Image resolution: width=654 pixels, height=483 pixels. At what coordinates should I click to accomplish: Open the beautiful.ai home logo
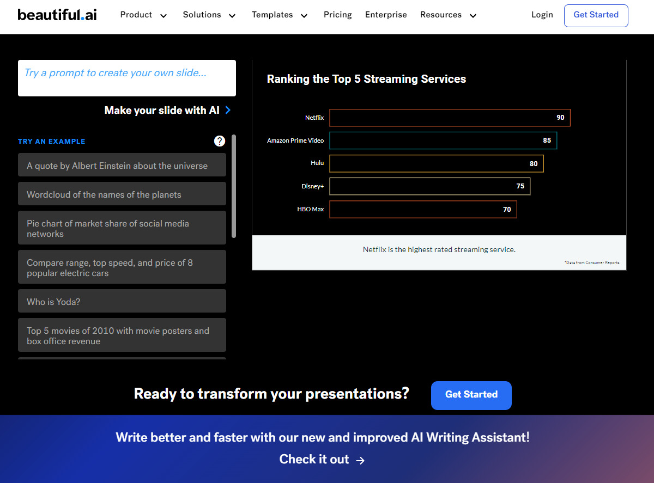click(x=57, y=15)
